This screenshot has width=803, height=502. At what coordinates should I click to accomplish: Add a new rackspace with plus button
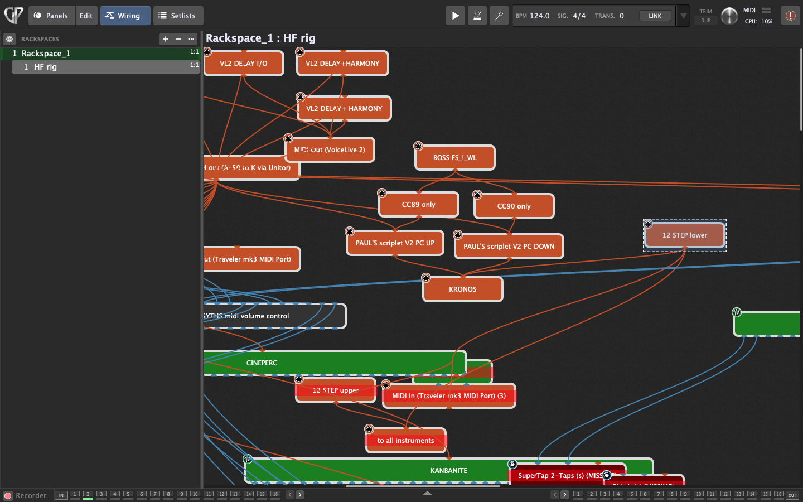coord(165,39)
